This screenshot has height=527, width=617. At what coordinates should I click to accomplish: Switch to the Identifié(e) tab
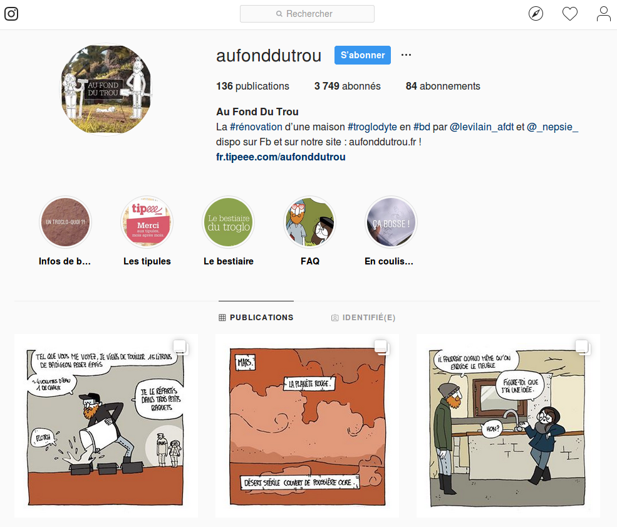point(363,318)
